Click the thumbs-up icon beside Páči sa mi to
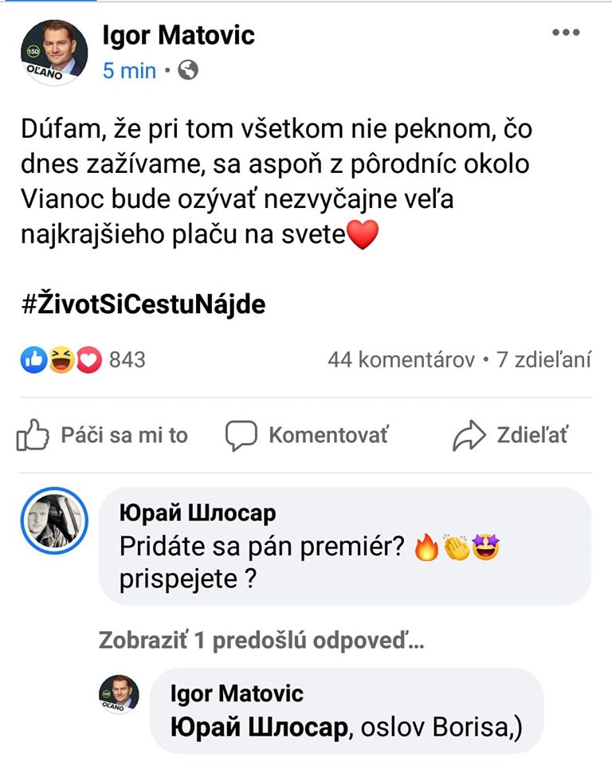 tap(33, 436)
